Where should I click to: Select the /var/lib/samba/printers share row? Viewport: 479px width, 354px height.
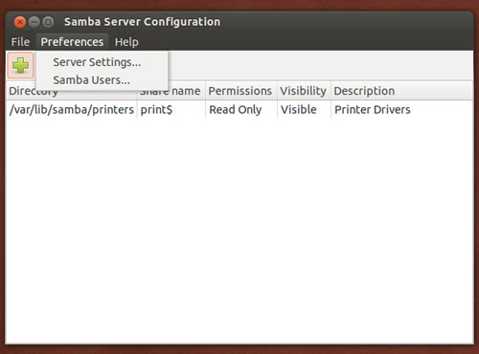click(x=239, y=110)
